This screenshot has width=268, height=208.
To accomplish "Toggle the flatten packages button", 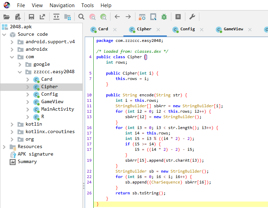I will coord(67,17).
